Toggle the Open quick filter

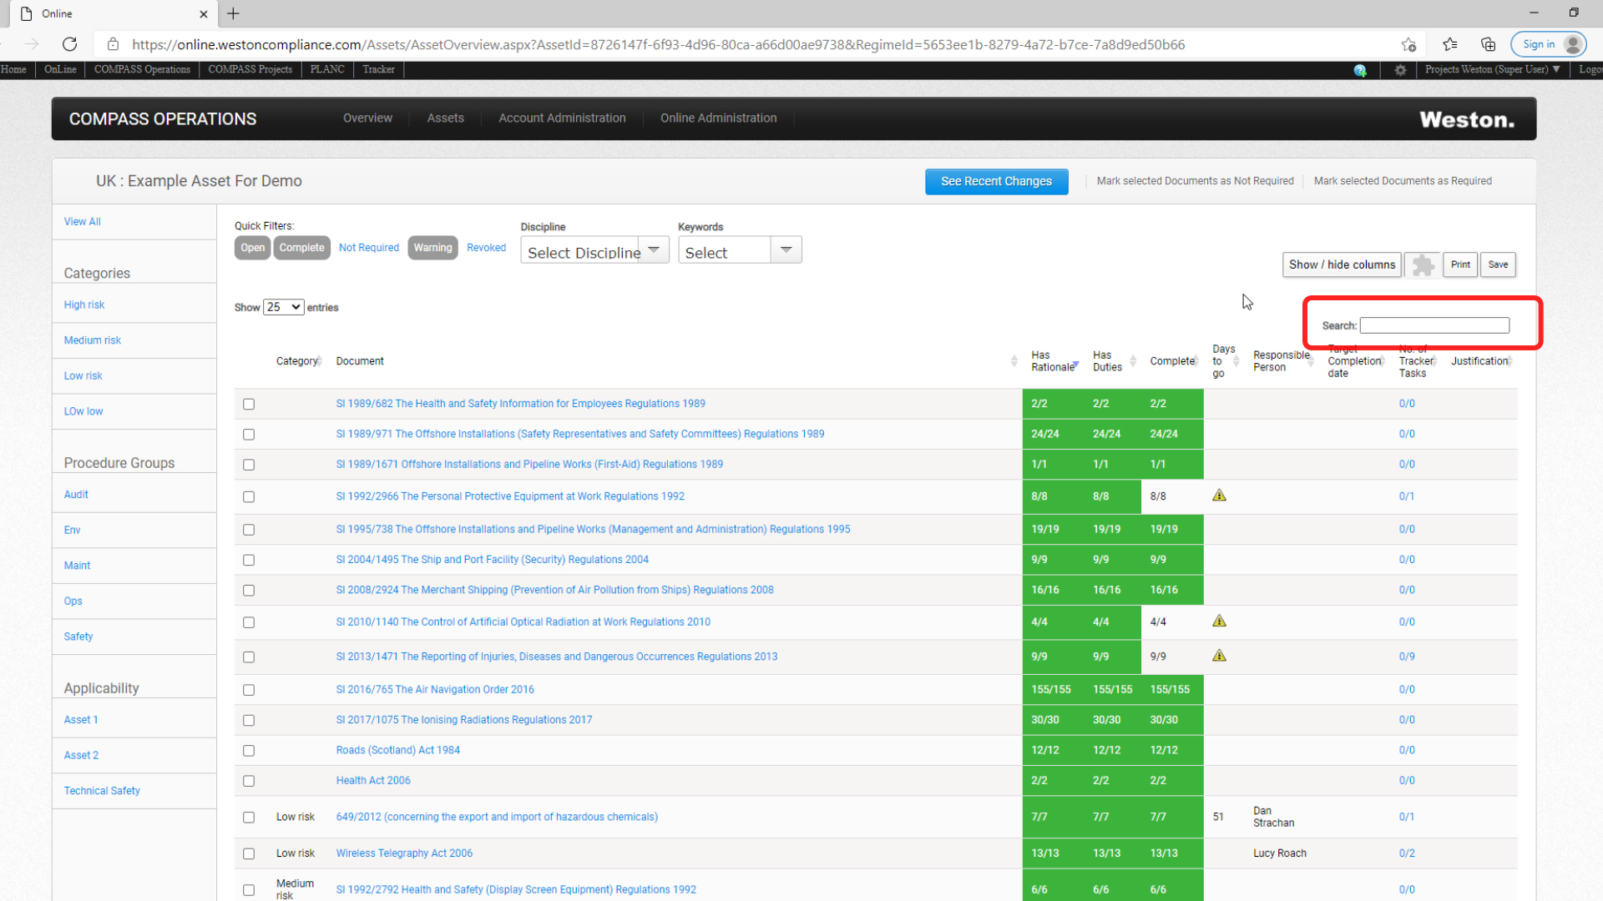[x=252, y=248]
